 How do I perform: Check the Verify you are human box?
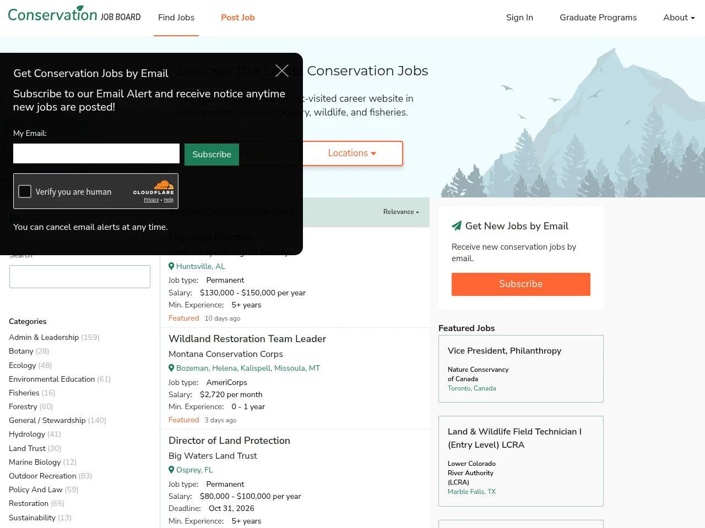coord(25,191)
